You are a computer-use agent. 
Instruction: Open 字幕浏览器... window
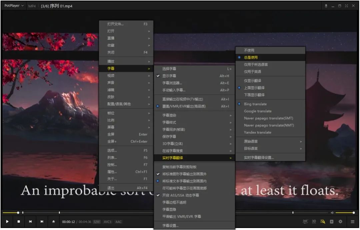(194, 83)
